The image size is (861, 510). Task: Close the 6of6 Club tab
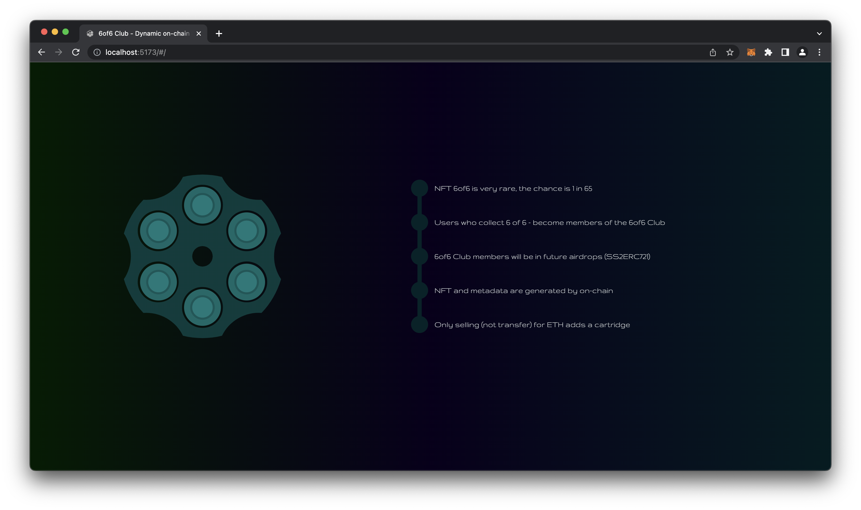198,33
